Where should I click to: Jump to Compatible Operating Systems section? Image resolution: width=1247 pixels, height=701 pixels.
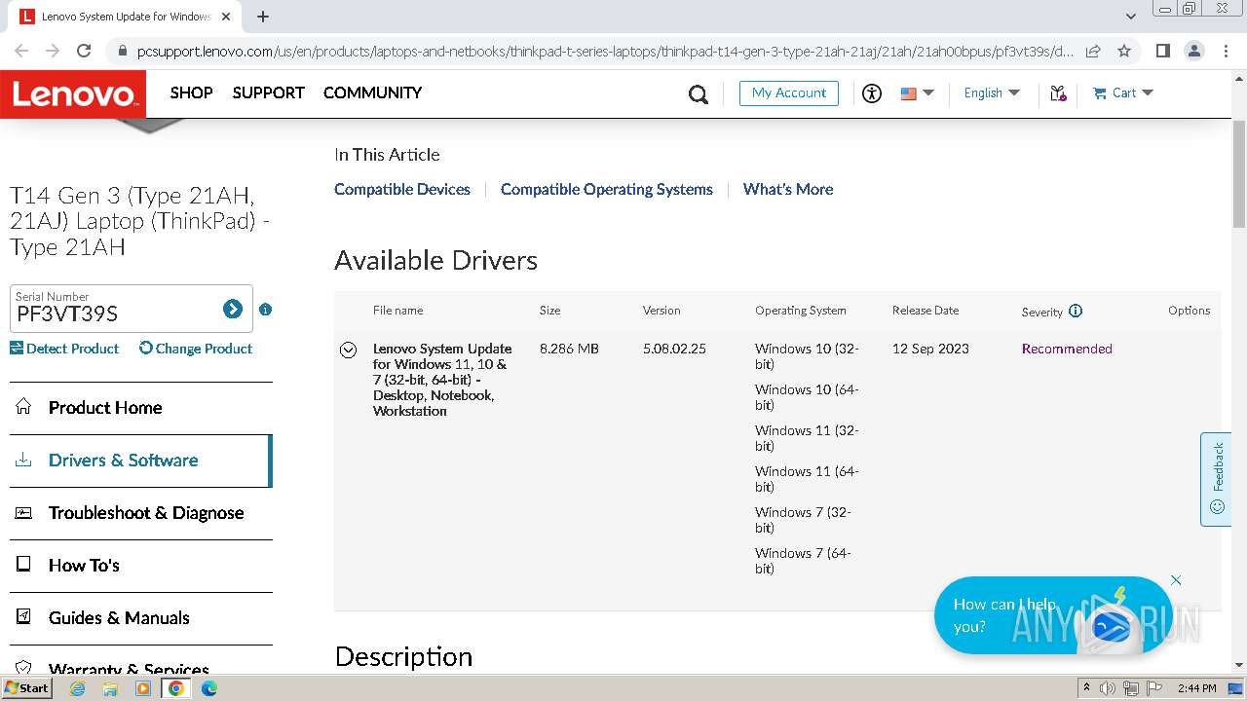point(607,190)
